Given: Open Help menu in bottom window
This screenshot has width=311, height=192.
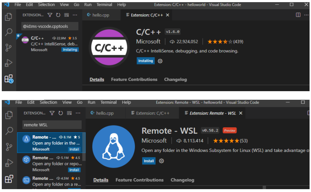Looking at the screenshot, I should (x=126, y=102).
